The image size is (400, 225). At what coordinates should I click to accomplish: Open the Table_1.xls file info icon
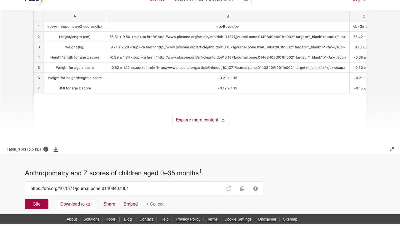pos(46,149)
